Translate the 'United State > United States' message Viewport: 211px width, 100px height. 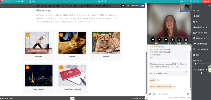174,87
